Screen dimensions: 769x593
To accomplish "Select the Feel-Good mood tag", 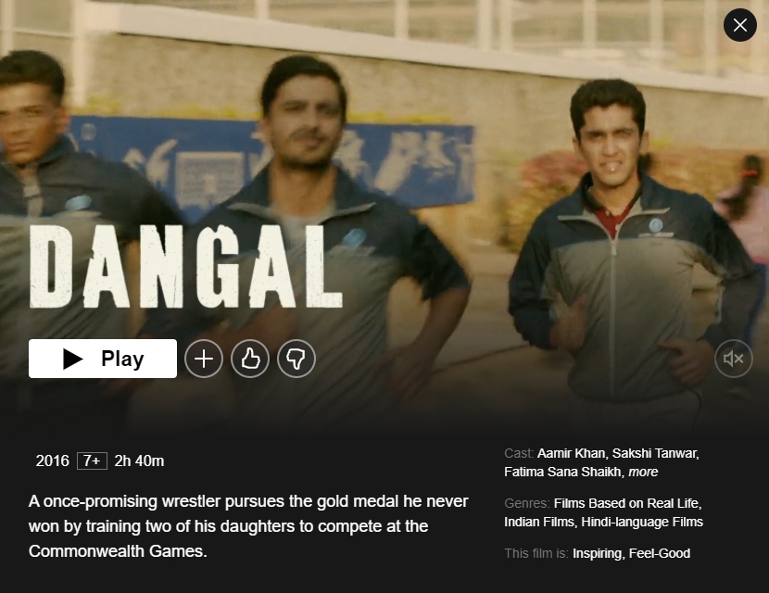I will 659,553.
